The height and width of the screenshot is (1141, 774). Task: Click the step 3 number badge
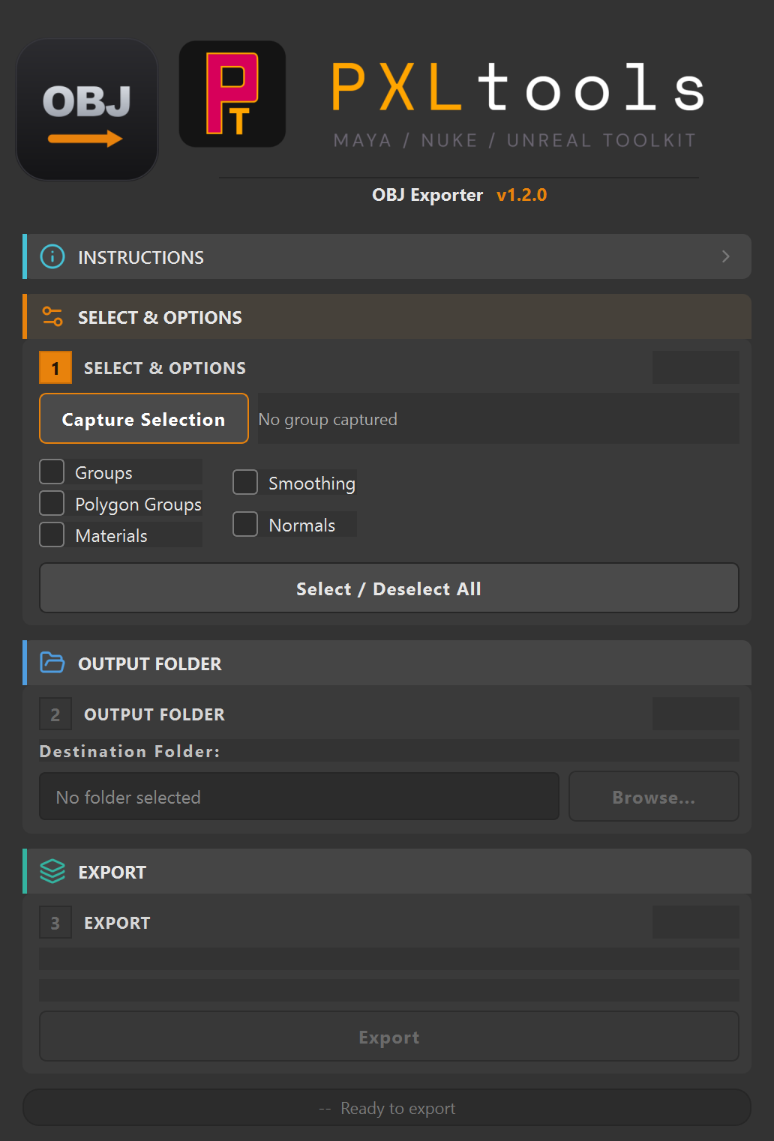(55, 922)
